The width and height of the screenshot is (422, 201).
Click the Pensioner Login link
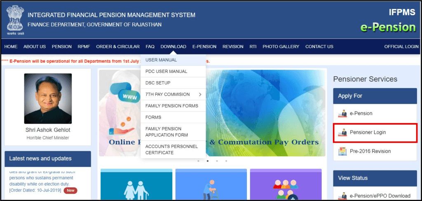(x=368, y=132)
